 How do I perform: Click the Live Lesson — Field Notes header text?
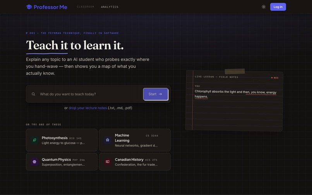(216, 77)
